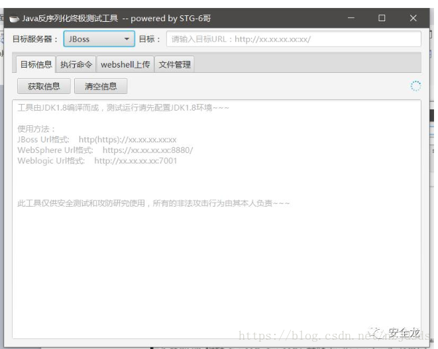Maximize the Java tool window

[382, 18]
